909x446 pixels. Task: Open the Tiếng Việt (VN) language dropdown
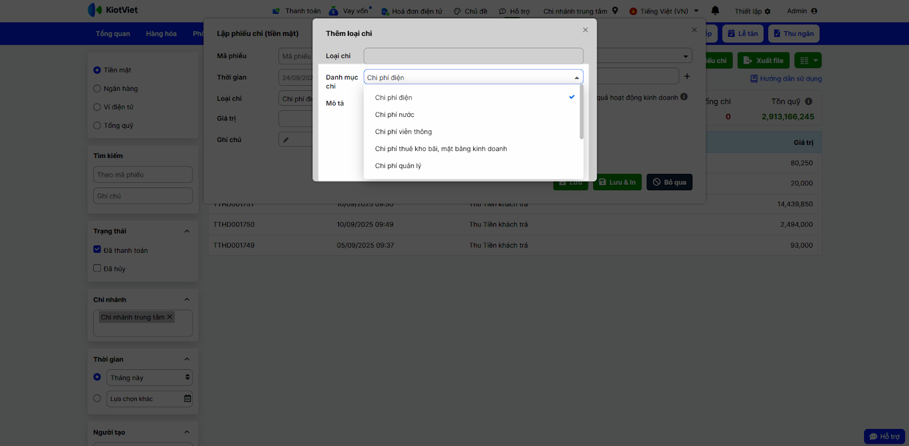[664, 11]
